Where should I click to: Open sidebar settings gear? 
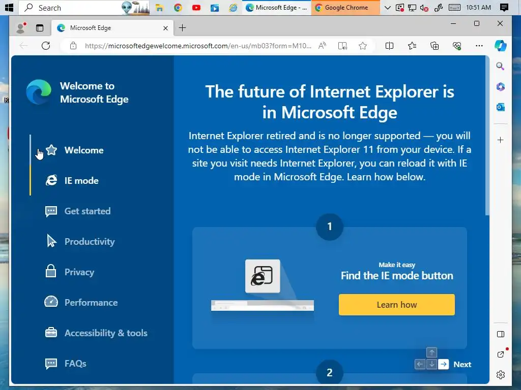pyautogui.click(x=501, y=375)
